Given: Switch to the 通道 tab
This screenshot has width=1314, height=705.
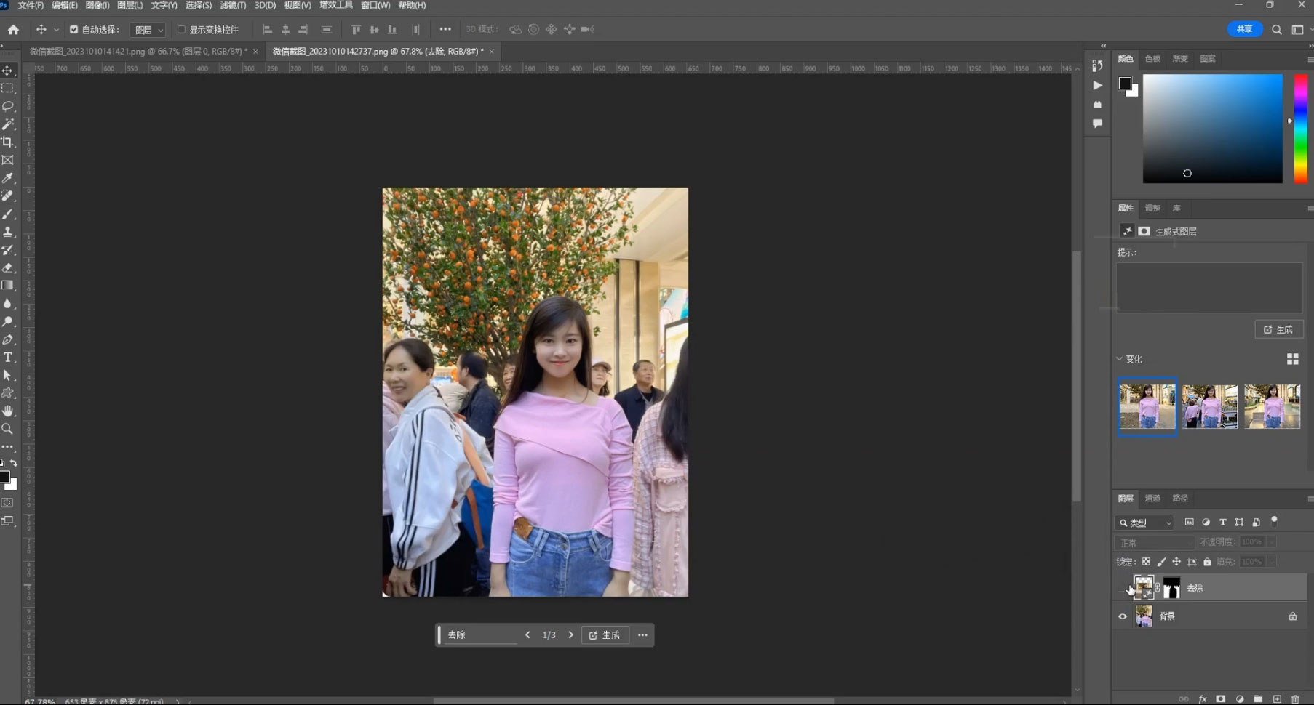Looking at the screenshot, I should (1152, 499).
